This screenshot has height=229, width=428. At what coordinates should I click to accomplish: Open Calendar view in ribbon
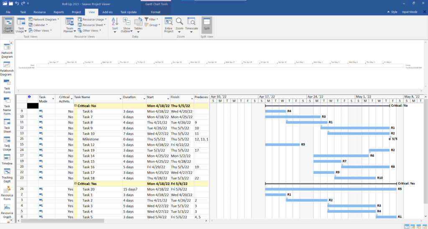click(38, 25)
